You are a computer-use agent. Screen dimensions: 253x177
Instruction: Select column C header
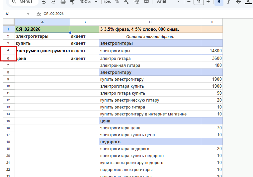pyautogui.click(x=150, y=22)
